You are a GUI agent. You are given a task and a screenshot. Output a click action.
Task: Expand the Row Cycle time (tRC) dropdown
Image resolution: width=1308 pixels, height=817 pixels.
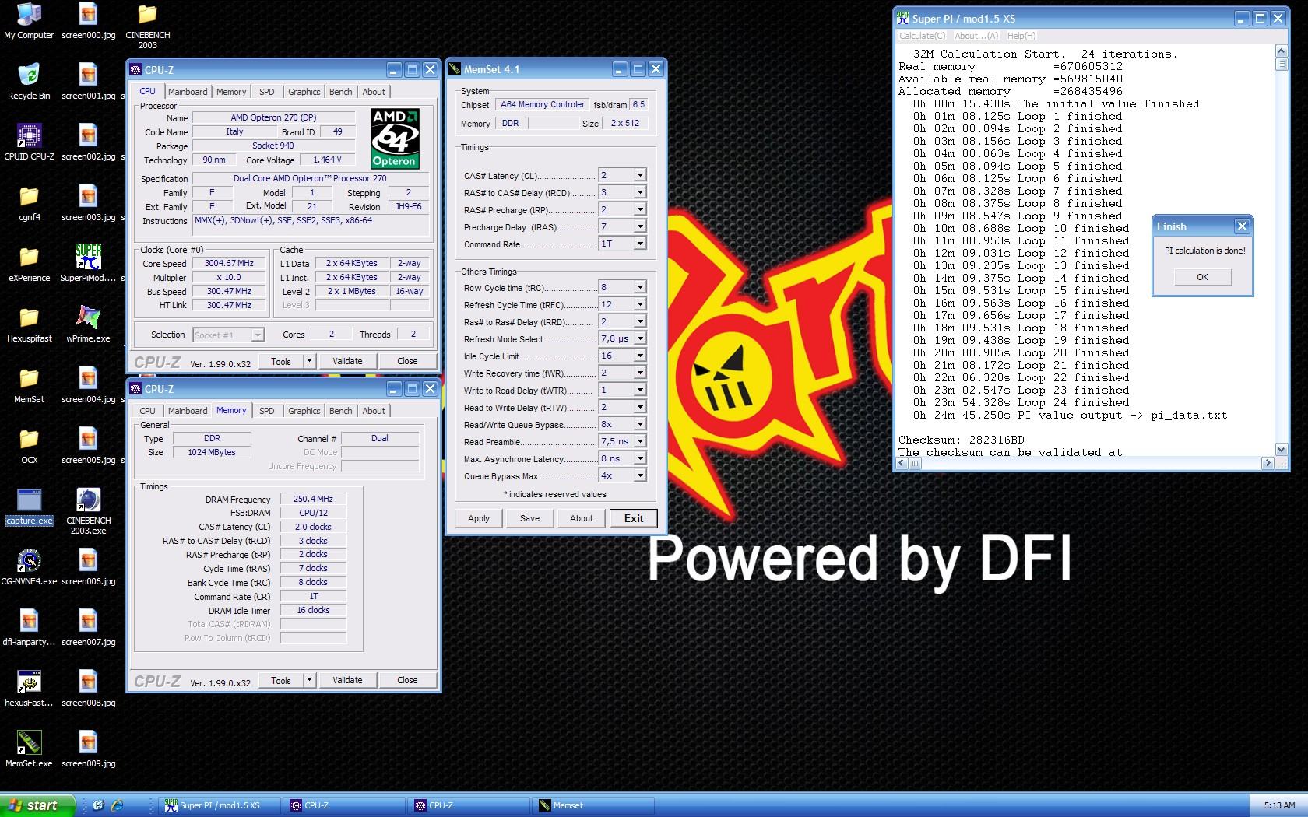click(639, 287)
